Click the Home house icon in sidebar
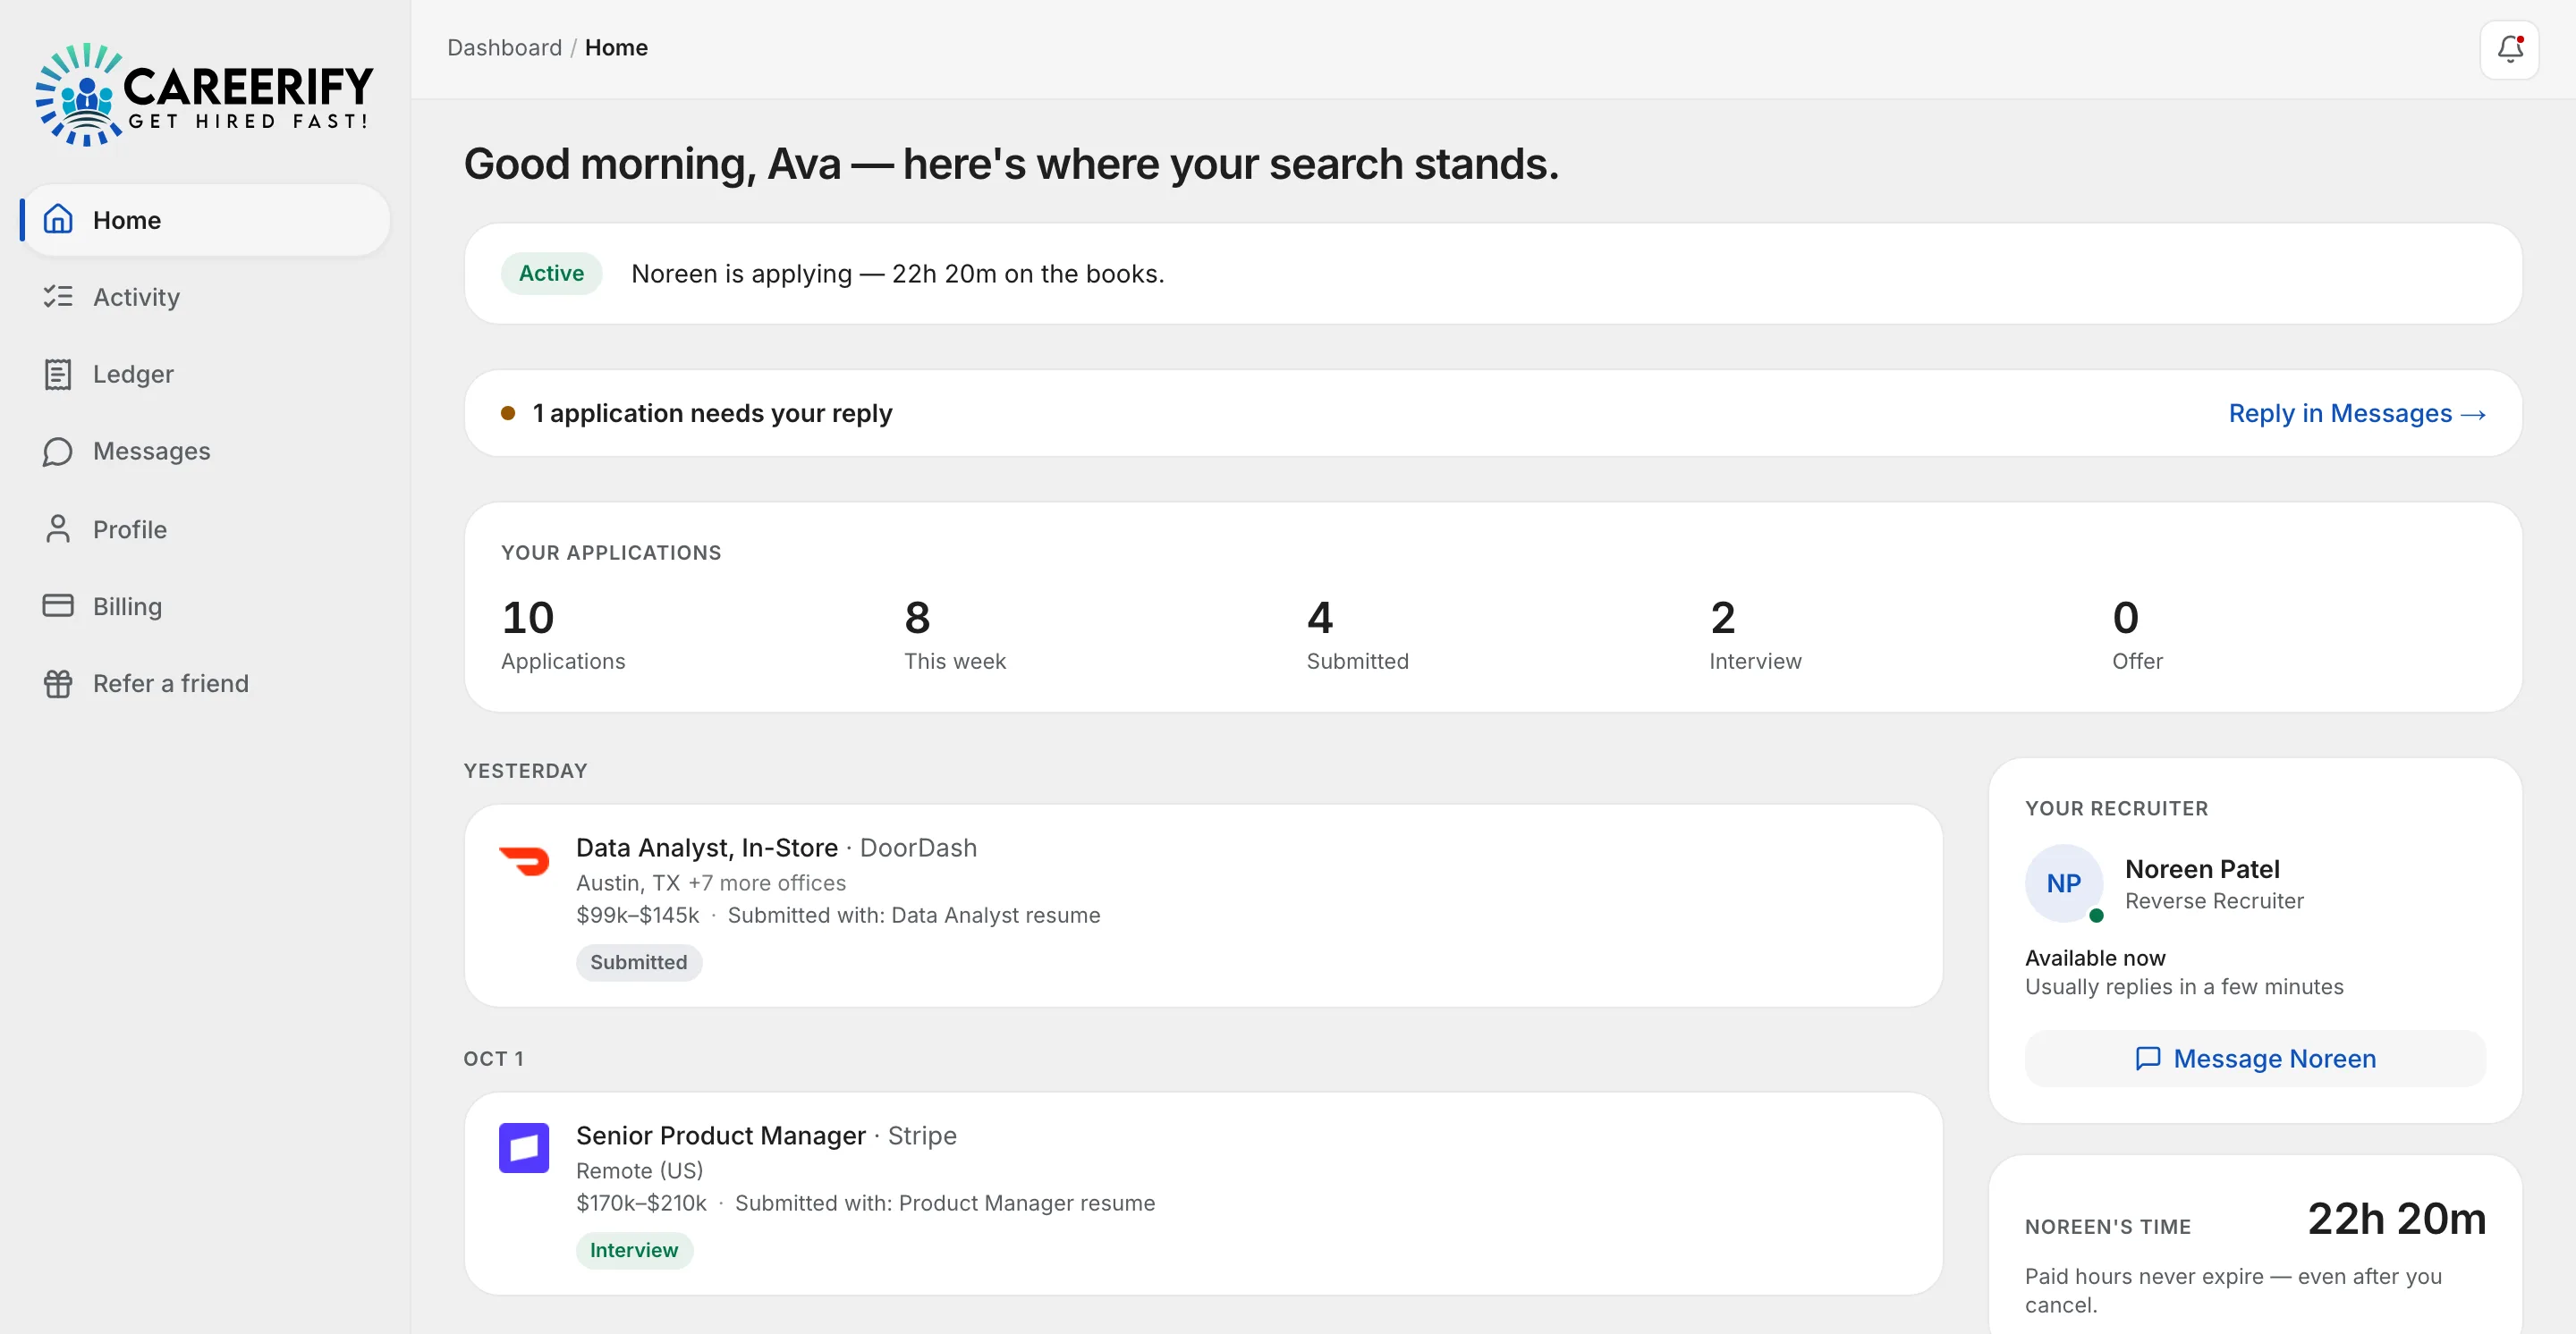This screenshot has width=2576, height=1334. coord(58,219)
